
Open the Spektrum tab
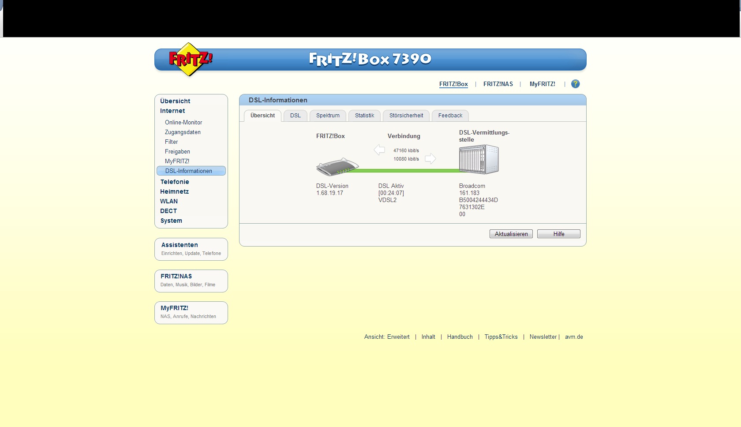pyautogui.click(x=328, y=116)
